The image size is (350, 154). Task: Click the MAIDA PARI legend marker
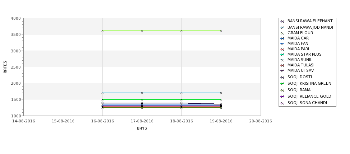coord(283,49)
